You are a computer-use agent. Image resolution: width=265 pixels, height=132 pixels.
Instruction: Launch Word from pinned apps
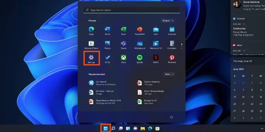click(107, 31)
